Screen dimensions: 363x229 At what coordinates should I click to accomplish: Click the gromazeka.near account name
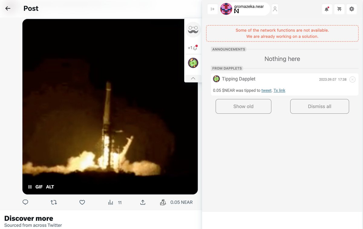tap(249, 6)
